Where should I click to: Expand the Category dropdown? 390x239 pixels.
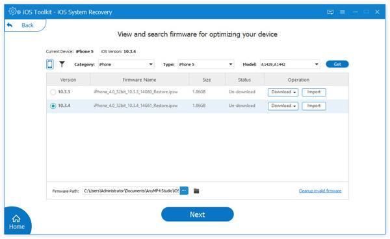126,64
